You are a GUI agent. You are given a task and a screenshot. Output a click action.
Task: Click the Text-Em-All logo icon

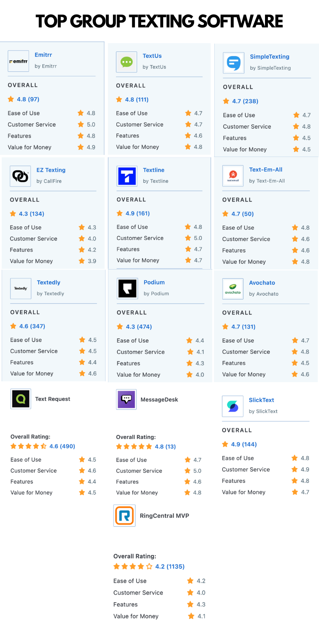(233, 176)
